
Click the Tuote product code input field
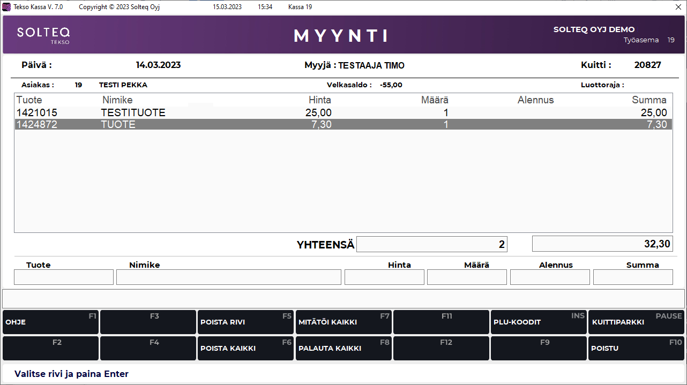[x=64, y=277]
